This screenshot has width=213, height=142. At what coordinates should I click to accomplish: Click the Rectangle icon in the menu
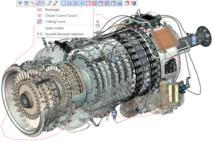(39, 10)
